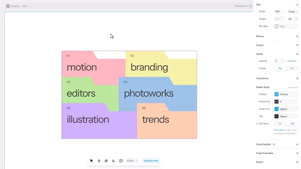
Task: Open the Click here link
Action: 279,130
